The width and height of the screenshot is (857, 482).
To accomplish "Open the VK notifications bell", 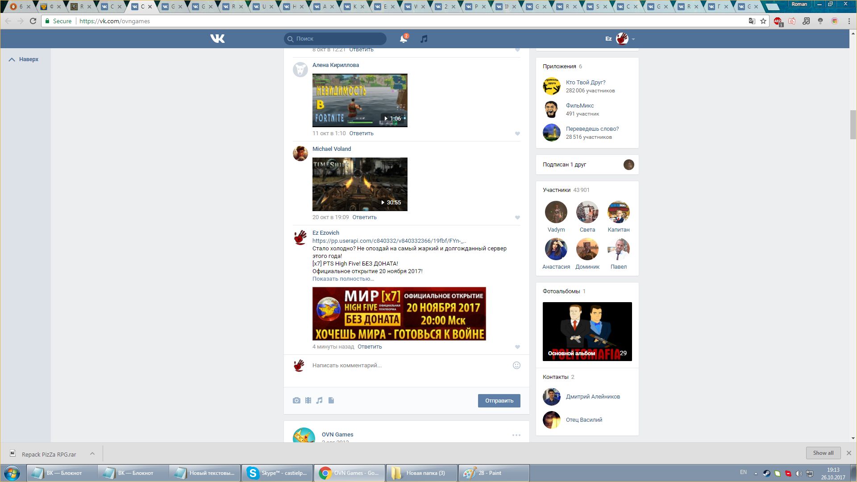I will 403,39.
